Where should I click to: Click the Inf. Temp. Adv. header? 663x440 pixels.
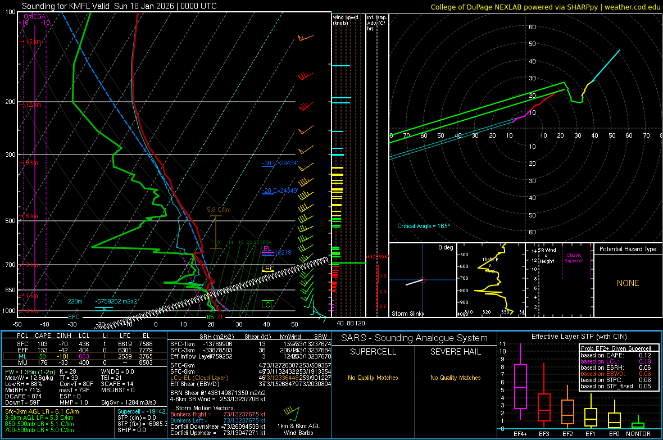(376, 23)
